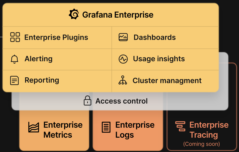239x152 pixels.
Task: Select the Grafana Enterprise heading text
Action: point(118,15)
